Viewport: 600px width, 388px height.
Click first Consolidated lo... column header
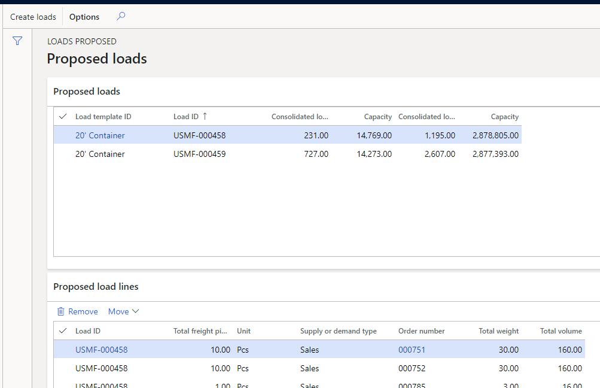[300, 116]
